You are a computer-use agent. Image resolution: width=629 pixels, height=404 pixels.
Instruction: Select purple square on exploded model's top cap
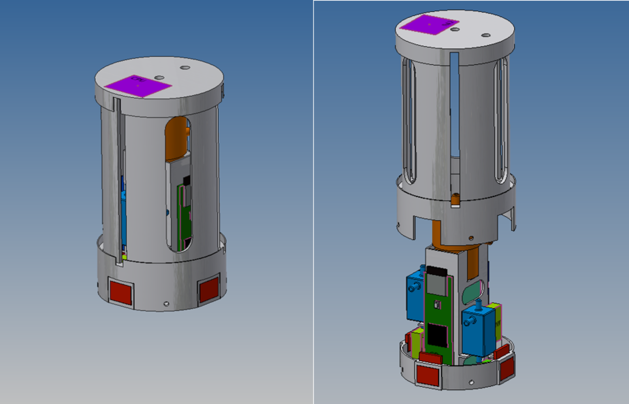pos(429,25)
